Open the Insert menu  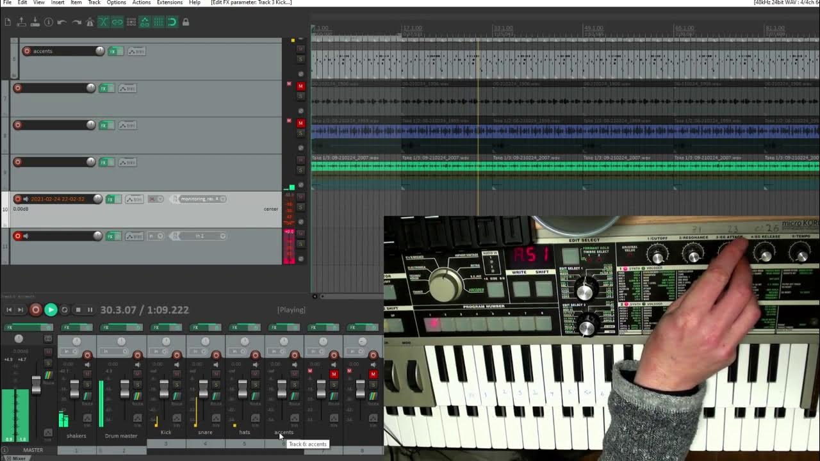tap(58, 3)
